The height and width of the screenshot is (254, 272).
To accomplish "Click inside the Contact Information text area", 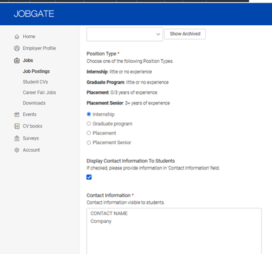I will [x=174, y=231].
